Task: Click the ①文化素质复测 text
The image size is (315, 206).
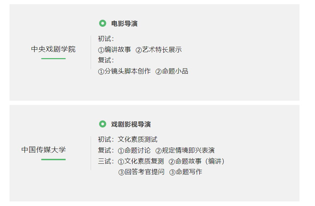Action: tap(141, 161)
